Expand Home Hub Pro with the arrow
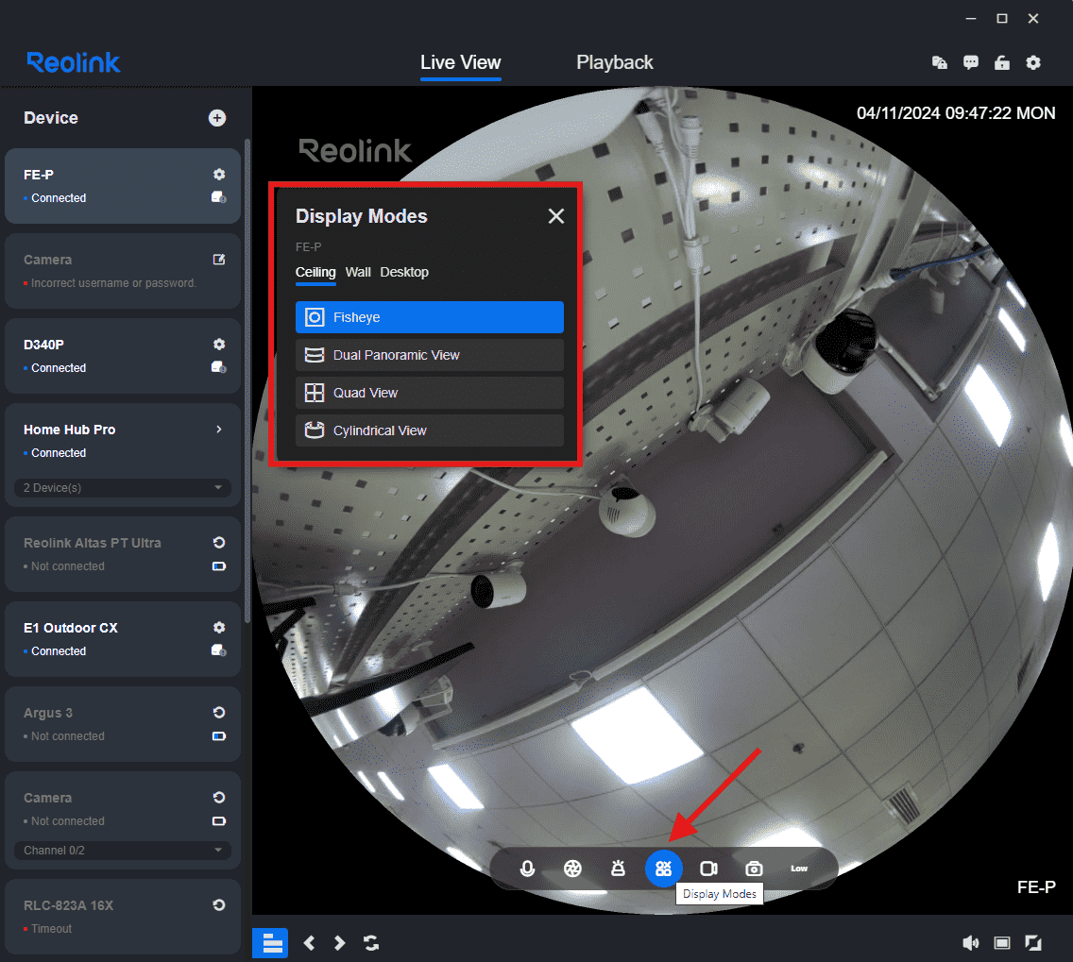This screenshot has width=1073, height=962. [219, 430]
